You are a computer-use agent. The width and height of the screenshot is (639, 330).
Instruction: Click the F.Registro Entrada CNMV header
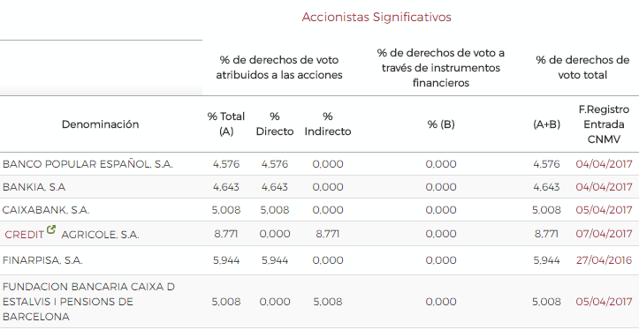tap(604, 124)
